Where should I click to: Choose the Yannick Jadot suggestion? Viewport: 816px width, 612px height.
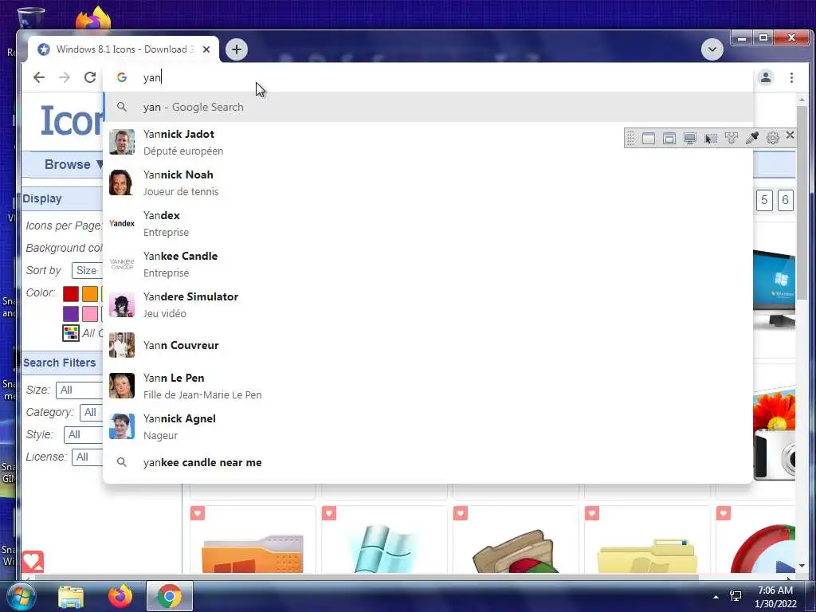point(428,142)
